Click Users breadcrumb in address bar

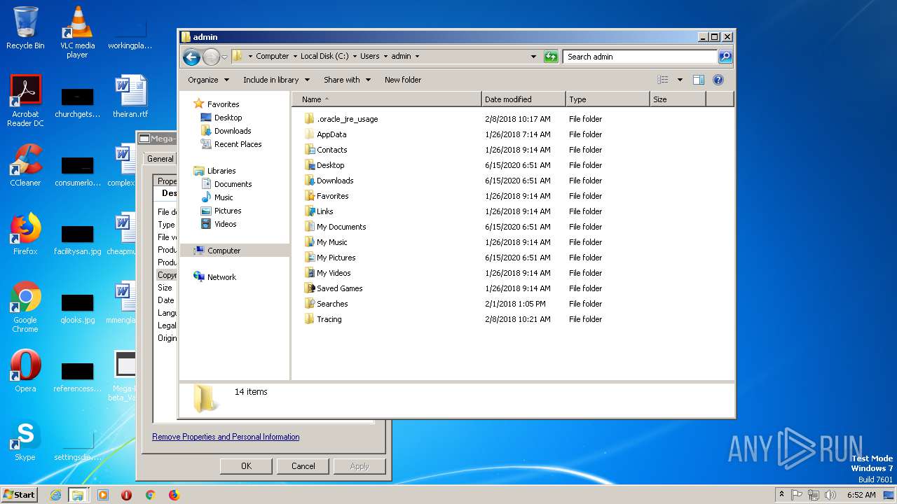(x=370, y=56)
